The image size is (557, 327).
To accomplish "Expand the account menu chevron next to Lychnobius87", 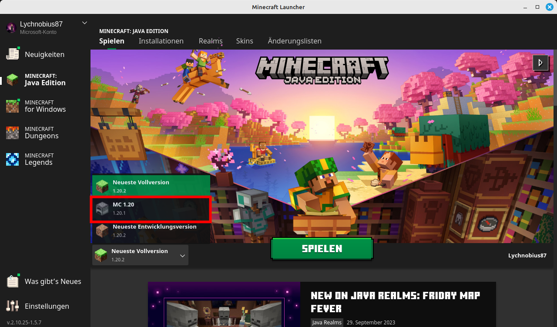I will click(x=84, y=23).
